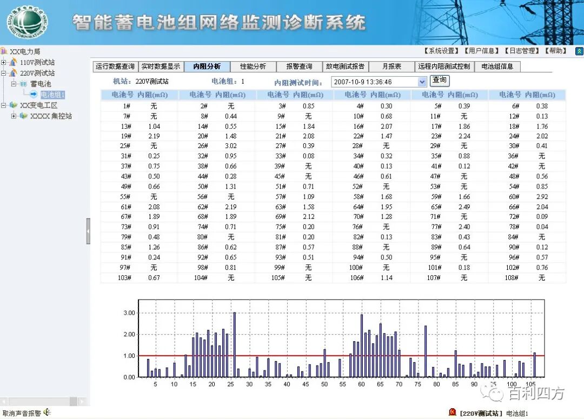
Task: Open the 远程内阻测试控制 tab
Action: tap(444, 66)
